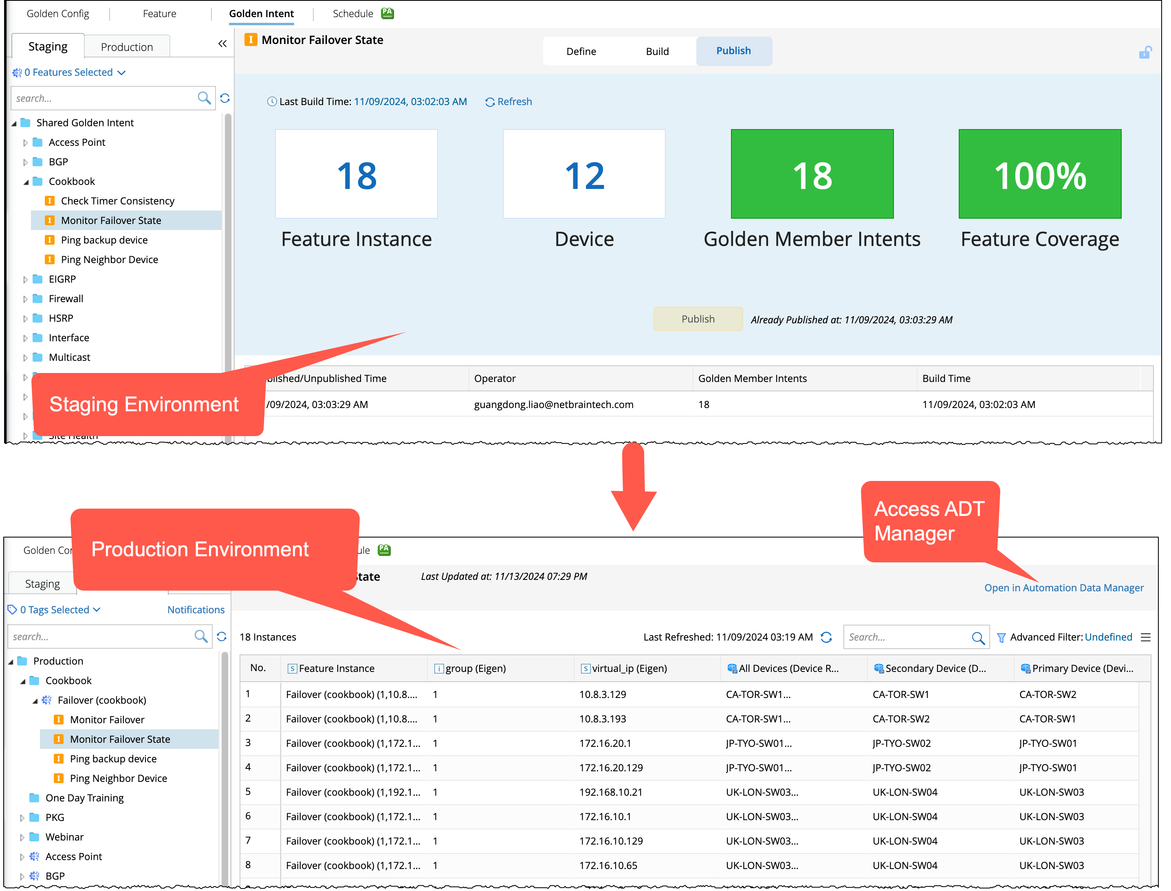Open the table options hamburger menu icon
Image resolution: width=1171 pixels, height=891 pixels.
[1145, 637]
